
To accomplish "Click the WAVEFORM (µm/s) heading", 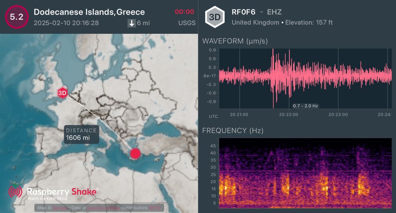I will 235,41.
